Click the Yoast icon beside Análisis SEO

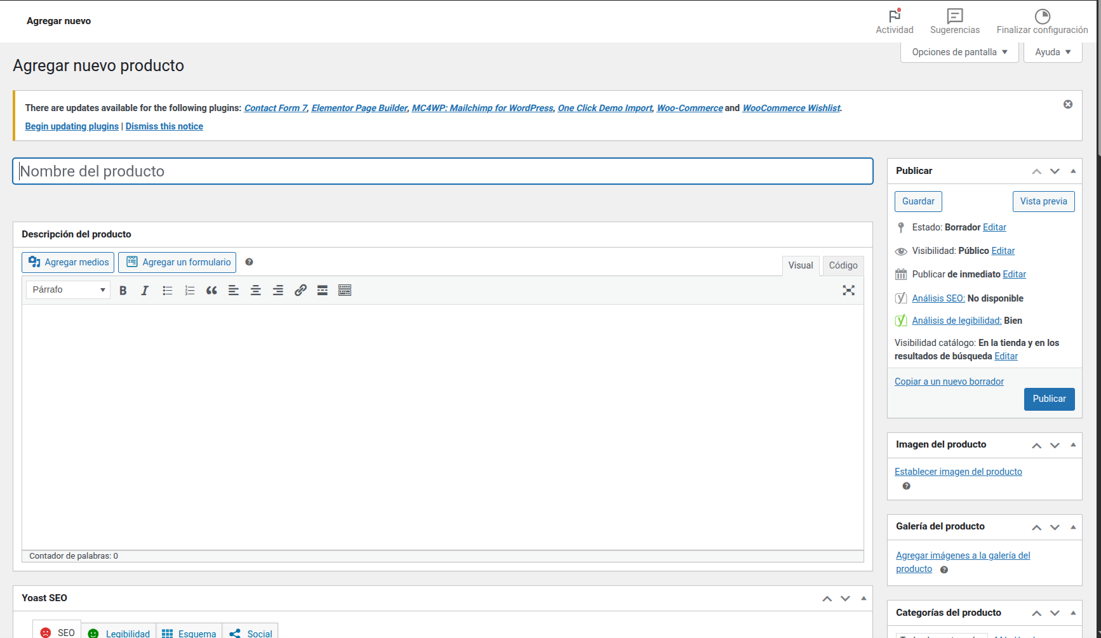(x=900, y=298)
